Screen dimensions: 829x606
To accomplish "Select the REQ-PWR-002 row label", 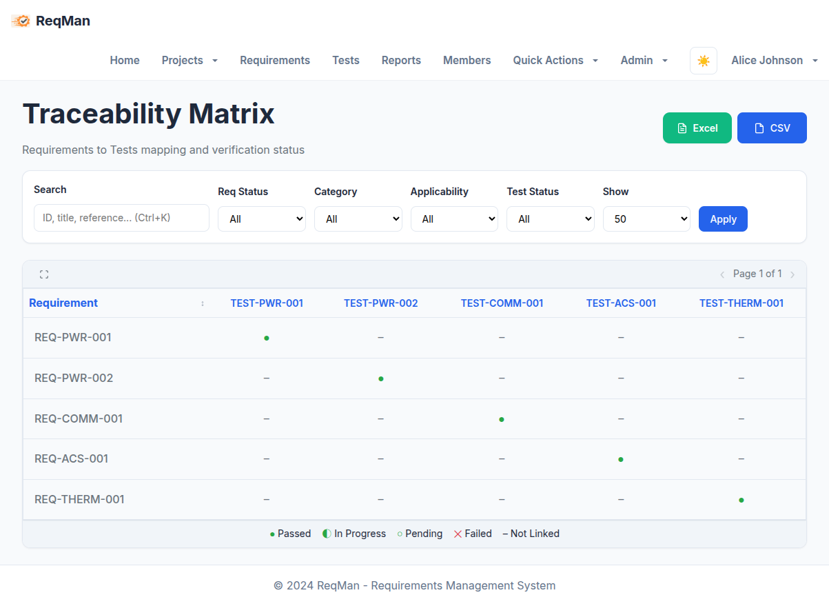I will tap(74, 378).
